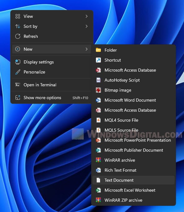Click the Microsoft Word Document icon
This screenshot has width=184, height=212.
(x=98, y=100)
